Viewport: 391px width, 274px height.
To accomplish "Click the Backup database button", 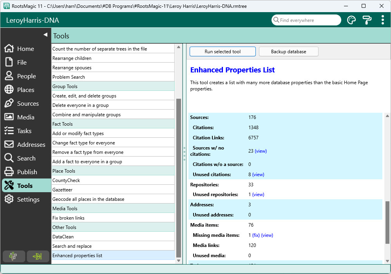I will pos(288,52).
